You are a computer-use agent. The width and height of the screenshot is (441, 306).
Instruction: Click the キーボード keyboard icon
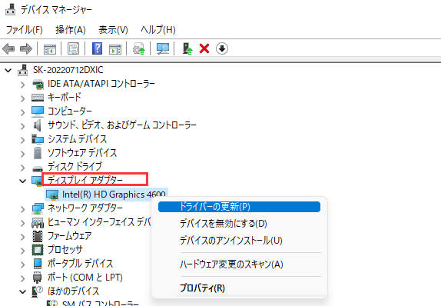(38, 98)
